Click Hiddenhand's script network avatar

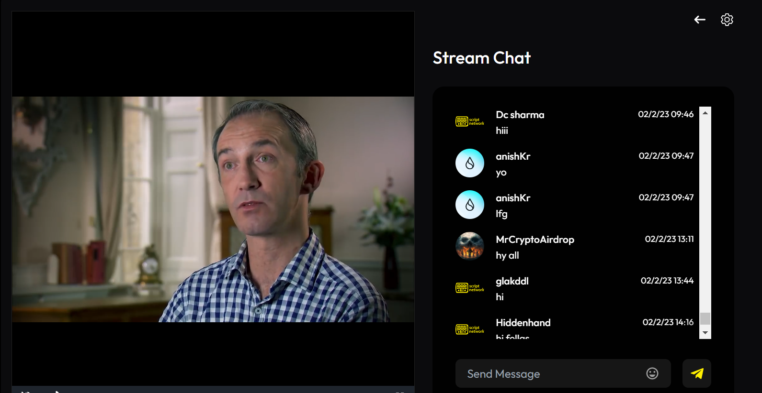470,329
